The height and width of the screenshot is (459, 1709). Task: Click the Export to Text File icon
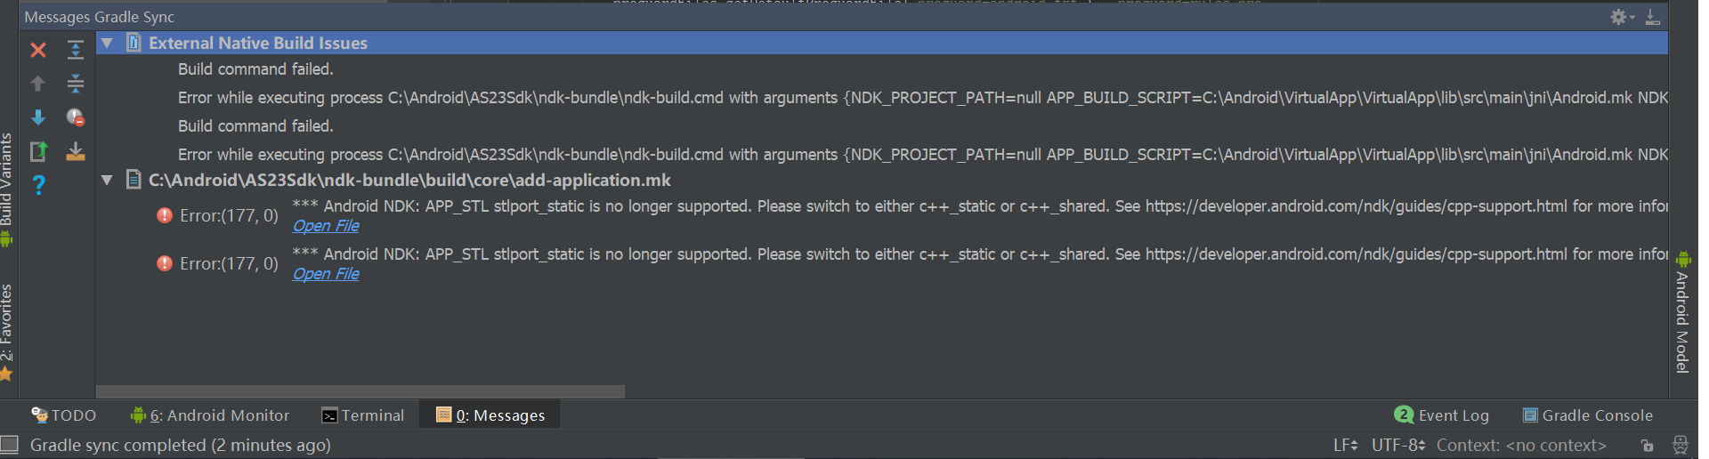click(38, 151)
